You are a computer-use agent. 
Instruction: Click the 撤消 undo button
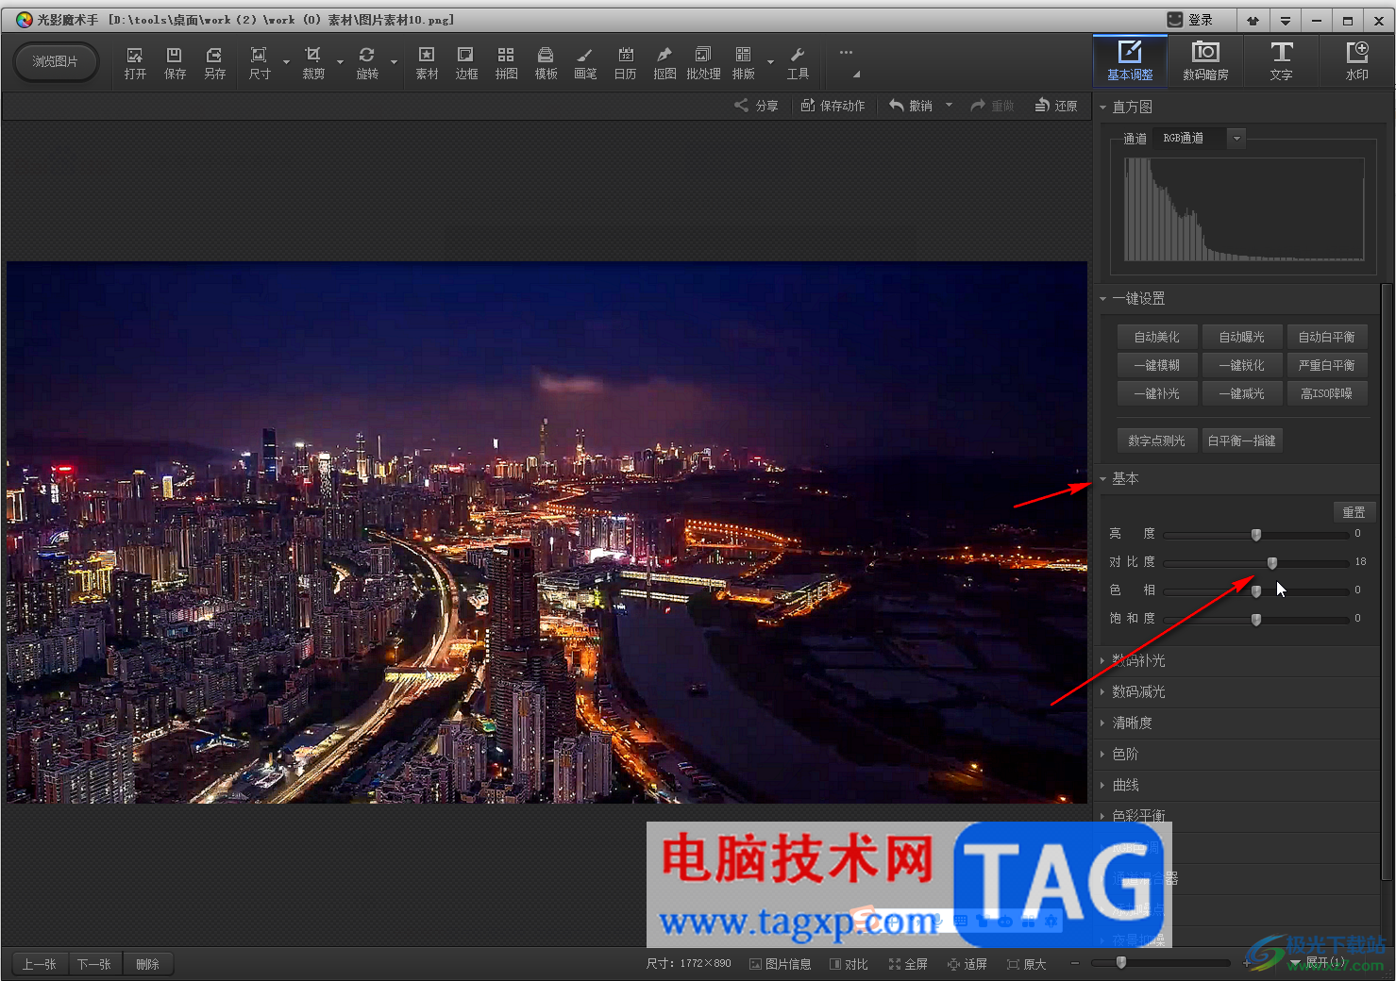coord(911,106)
